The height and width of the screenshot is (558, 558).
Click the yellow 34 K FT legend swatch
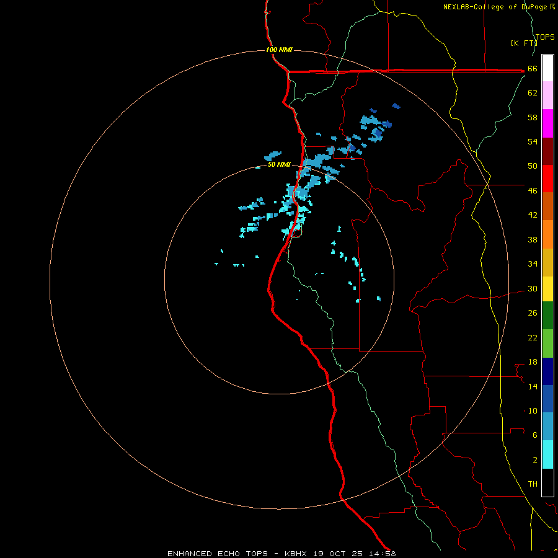547,289
